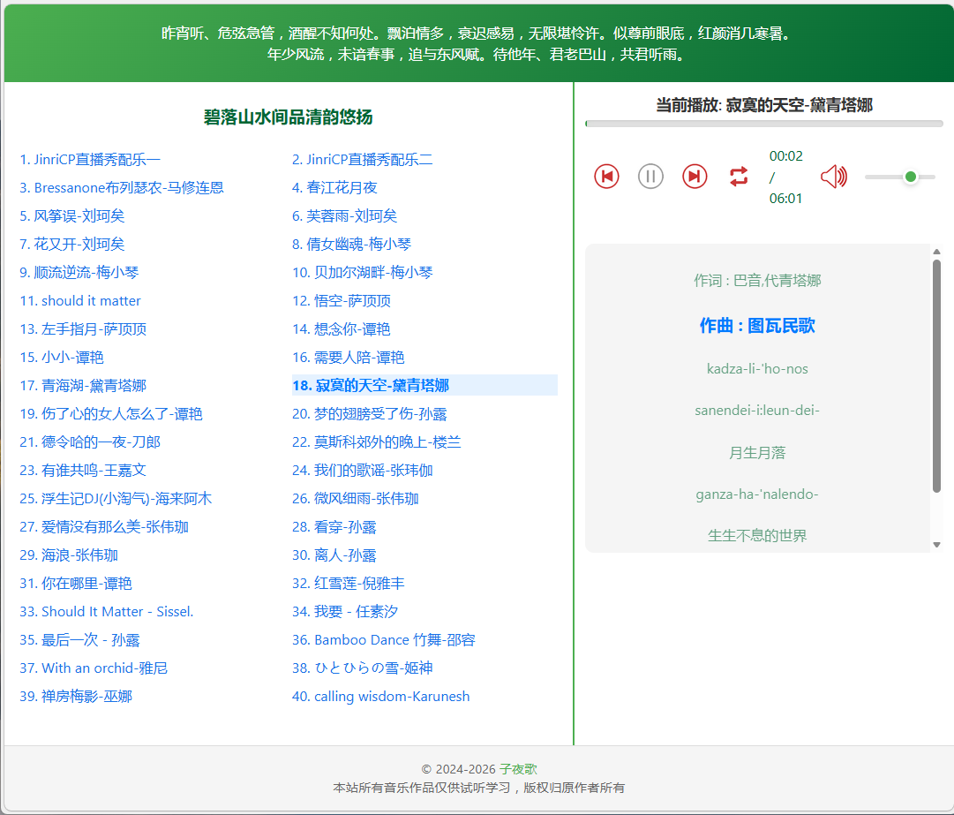Skip to the next track
Viewport: 954px width, 815px height.
(x=695, y=176)
